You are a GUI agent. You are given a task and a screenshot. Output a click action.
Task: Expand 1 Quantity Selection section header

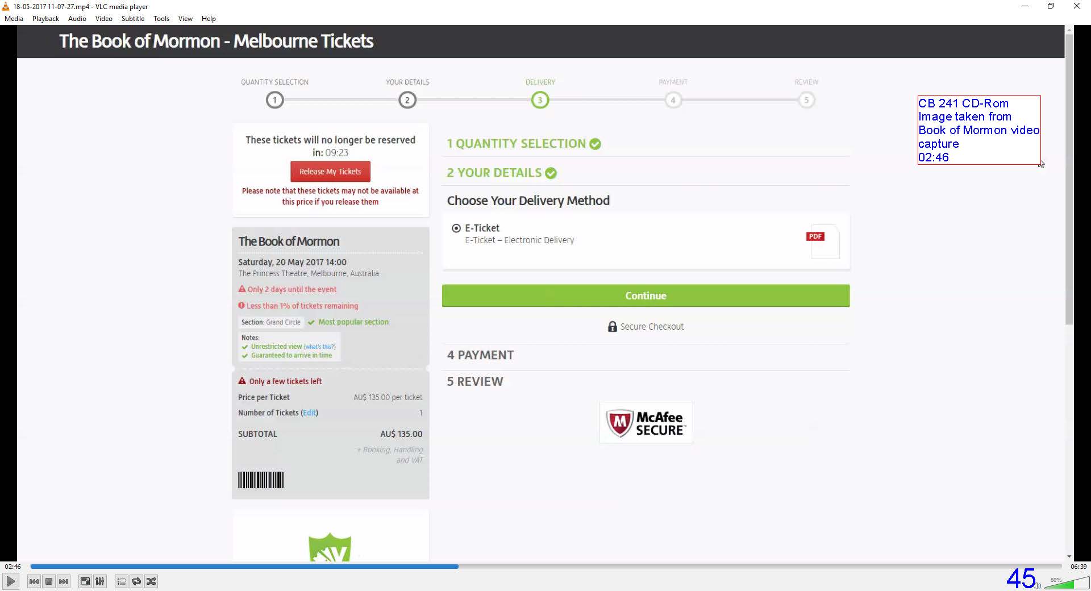click(x=516, y=144)
